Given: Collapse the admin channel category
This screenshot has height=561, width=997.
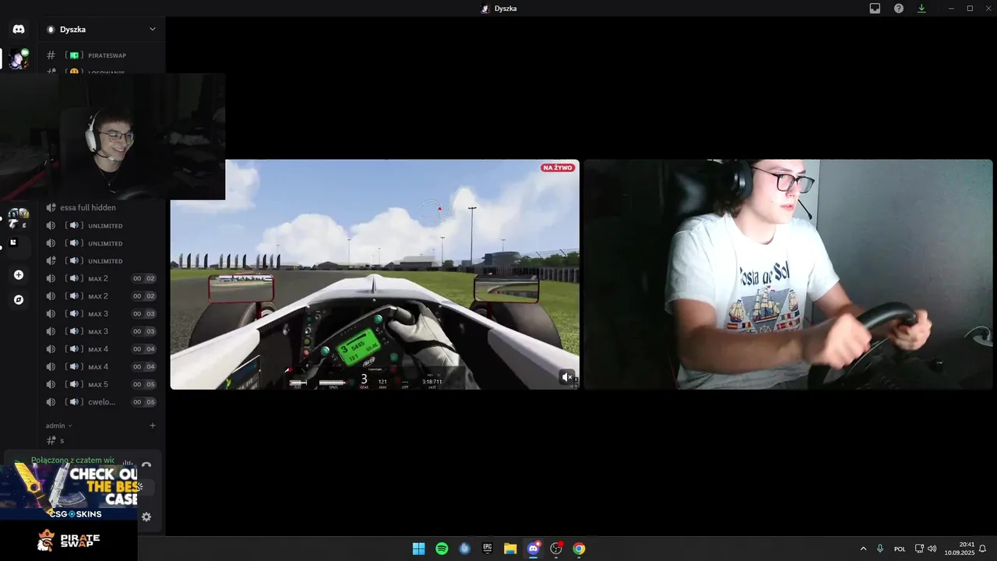Looking at the screenshot, I should 58,425.
